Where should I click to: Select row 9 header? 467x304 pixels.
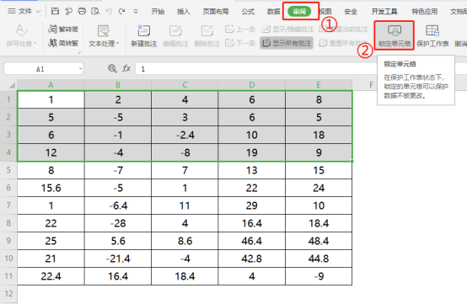click(x=8, y=241)
